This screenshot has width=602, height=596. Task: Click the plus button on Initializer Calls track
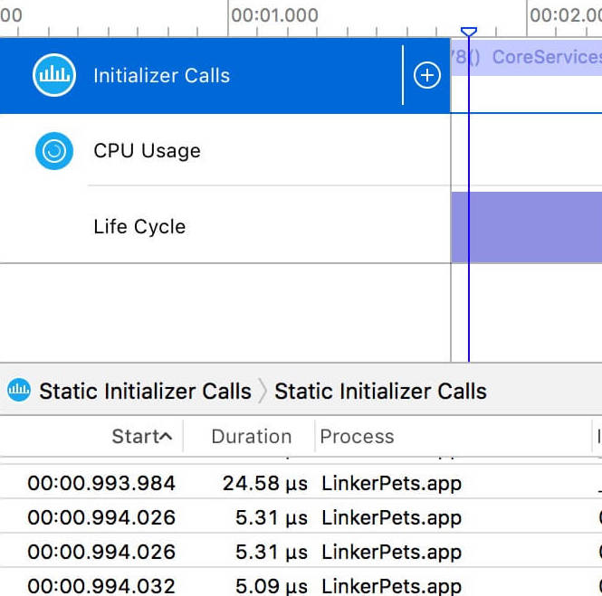(x=427, y=76)
